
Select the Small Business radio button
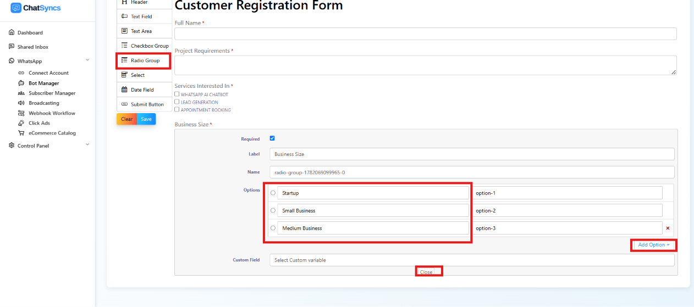coord(273,210)
